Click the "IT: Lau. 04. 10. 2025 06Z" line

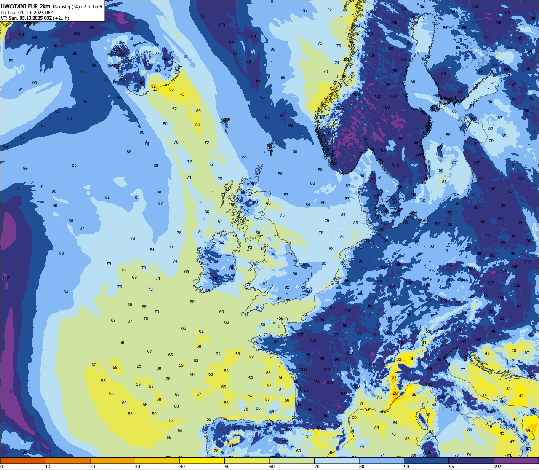point(27,13)
